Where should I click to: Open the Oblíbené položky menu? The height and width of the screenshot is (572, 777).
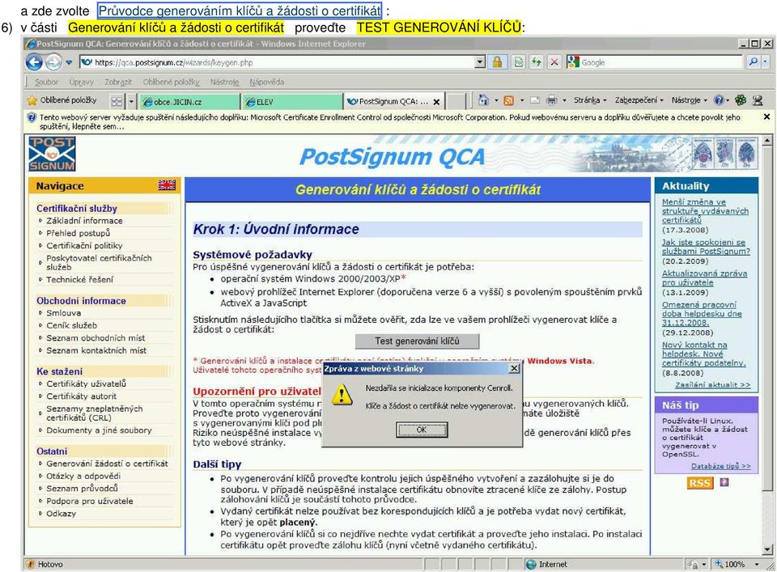pos(171,83)
